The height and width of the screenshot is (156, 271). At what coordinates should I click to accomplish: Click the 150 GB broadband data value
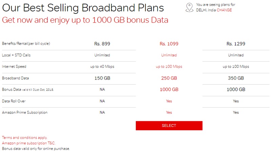coord(102,78)
